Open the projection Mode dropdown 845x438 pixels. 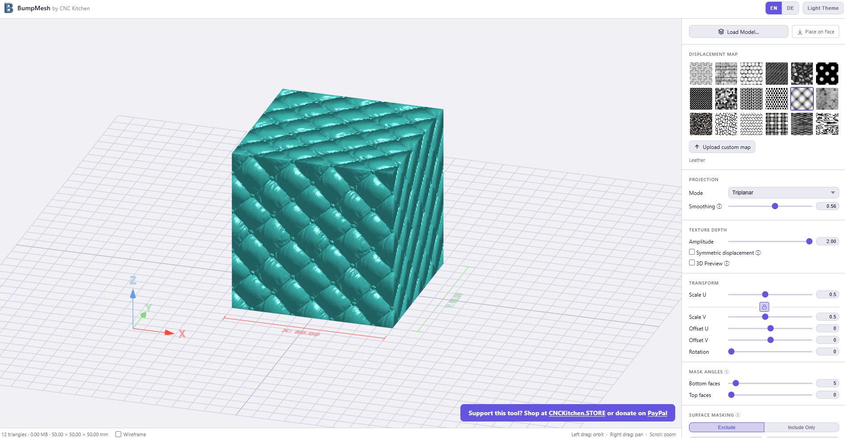click(x=783, y=193)
